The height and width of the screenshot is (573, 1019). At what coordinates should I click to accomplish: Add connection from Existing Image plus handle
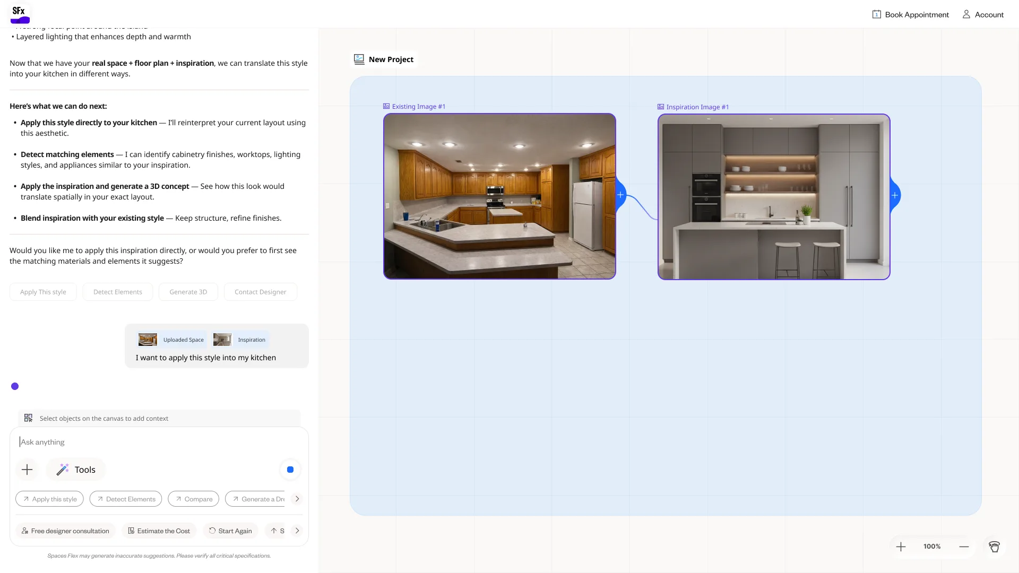[620, 195]
